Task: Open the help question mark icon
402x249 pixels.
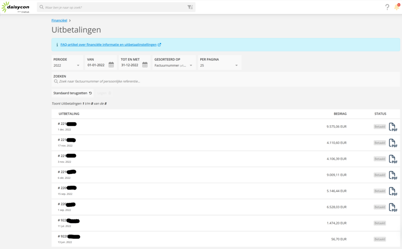Action: pyautogui.click(x=387, y=7)
